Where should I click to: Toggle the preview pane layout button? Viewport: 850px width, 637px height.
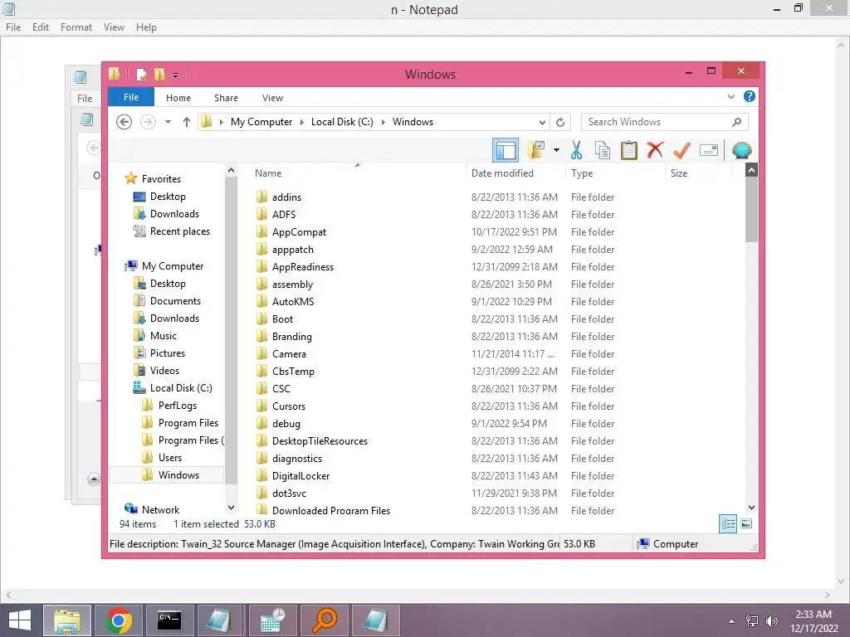tap(506, 150)
